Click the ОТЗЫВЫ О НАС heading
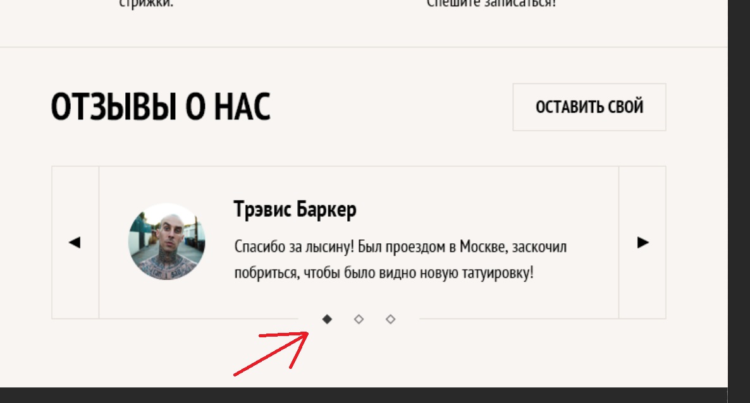This screenshot has height=403, width=750. click(161, 107)
